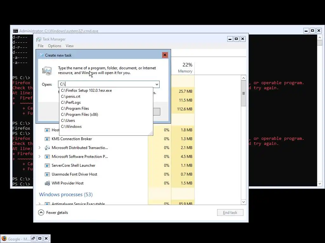Click the KMS Connection Broker icon
The image size is (325, 243).
click(x=47, y=139)
